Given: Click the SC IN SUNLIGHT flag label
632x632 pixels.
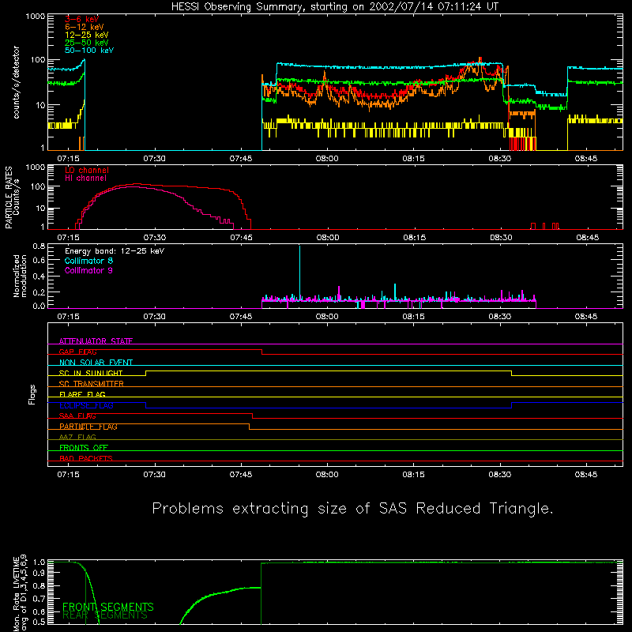Looking at the screenshot, I should point(91,373).
